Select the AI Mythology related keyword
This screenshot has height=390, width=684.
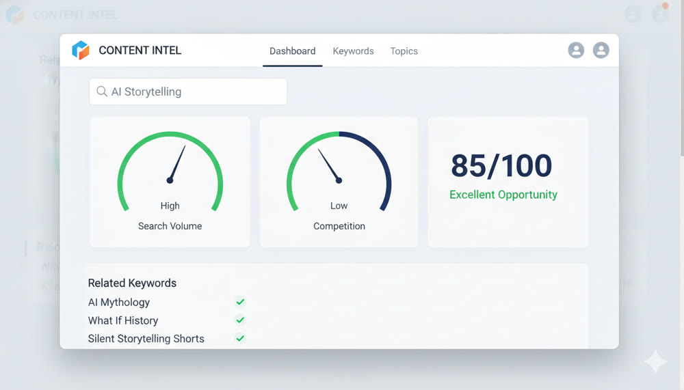tap(119, 303)
